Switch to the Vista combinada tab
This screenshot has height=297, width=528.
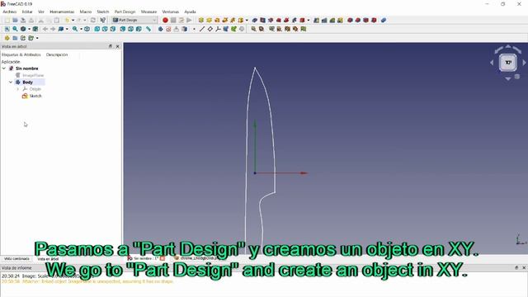(16, 258)
